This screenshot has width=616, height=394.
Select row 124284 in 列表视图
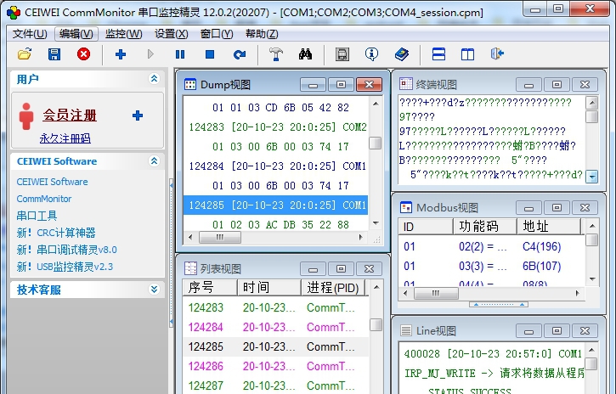[x=275, y=327]
